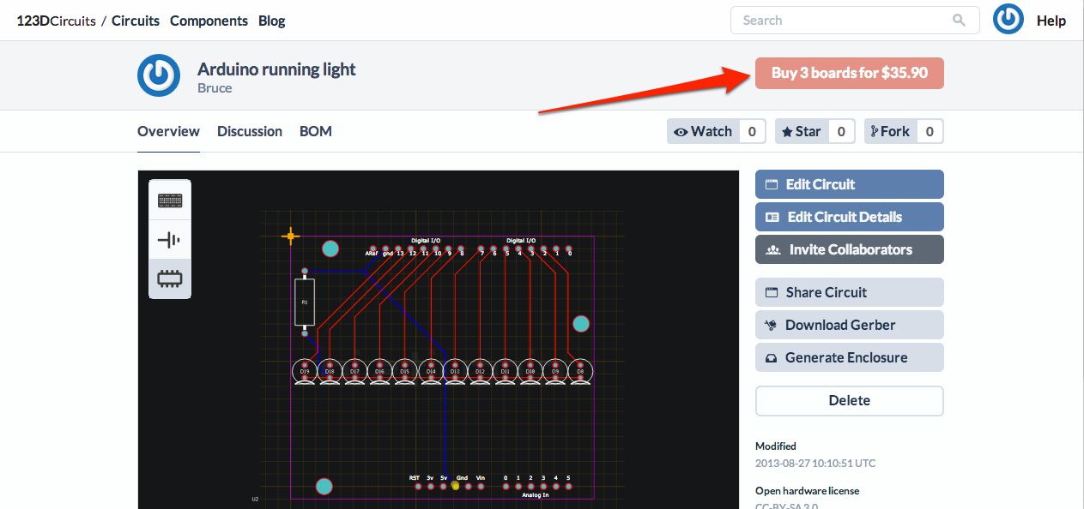The width and height of the screenshot is (1084, 509).
Task: Click the wrench icon on Download Gerber
Action: pyautogui.click(x=770, y=325)
